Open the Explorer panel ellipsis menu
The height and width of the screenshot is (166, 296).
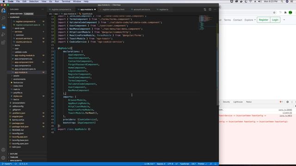pyautogui.click(x=43, y=9)
